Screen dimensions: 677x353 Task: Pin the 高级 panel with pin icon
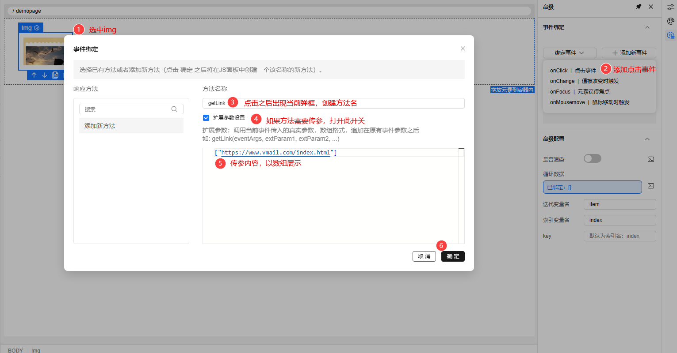point(639,7)
